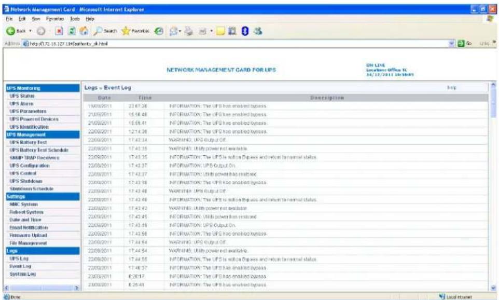Open the Back history dropdown arrow
The image size is (499, 300).
[31, 31]
